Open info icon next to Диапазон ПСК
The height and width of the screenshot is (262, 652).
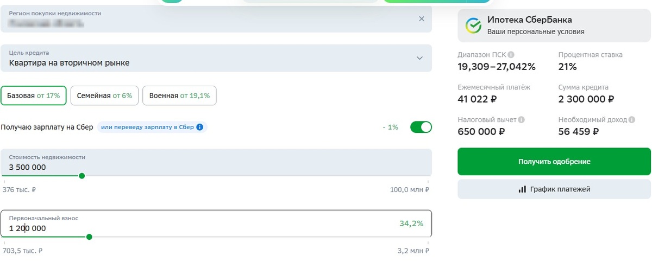pyautogui.click(x=511, y=55)
